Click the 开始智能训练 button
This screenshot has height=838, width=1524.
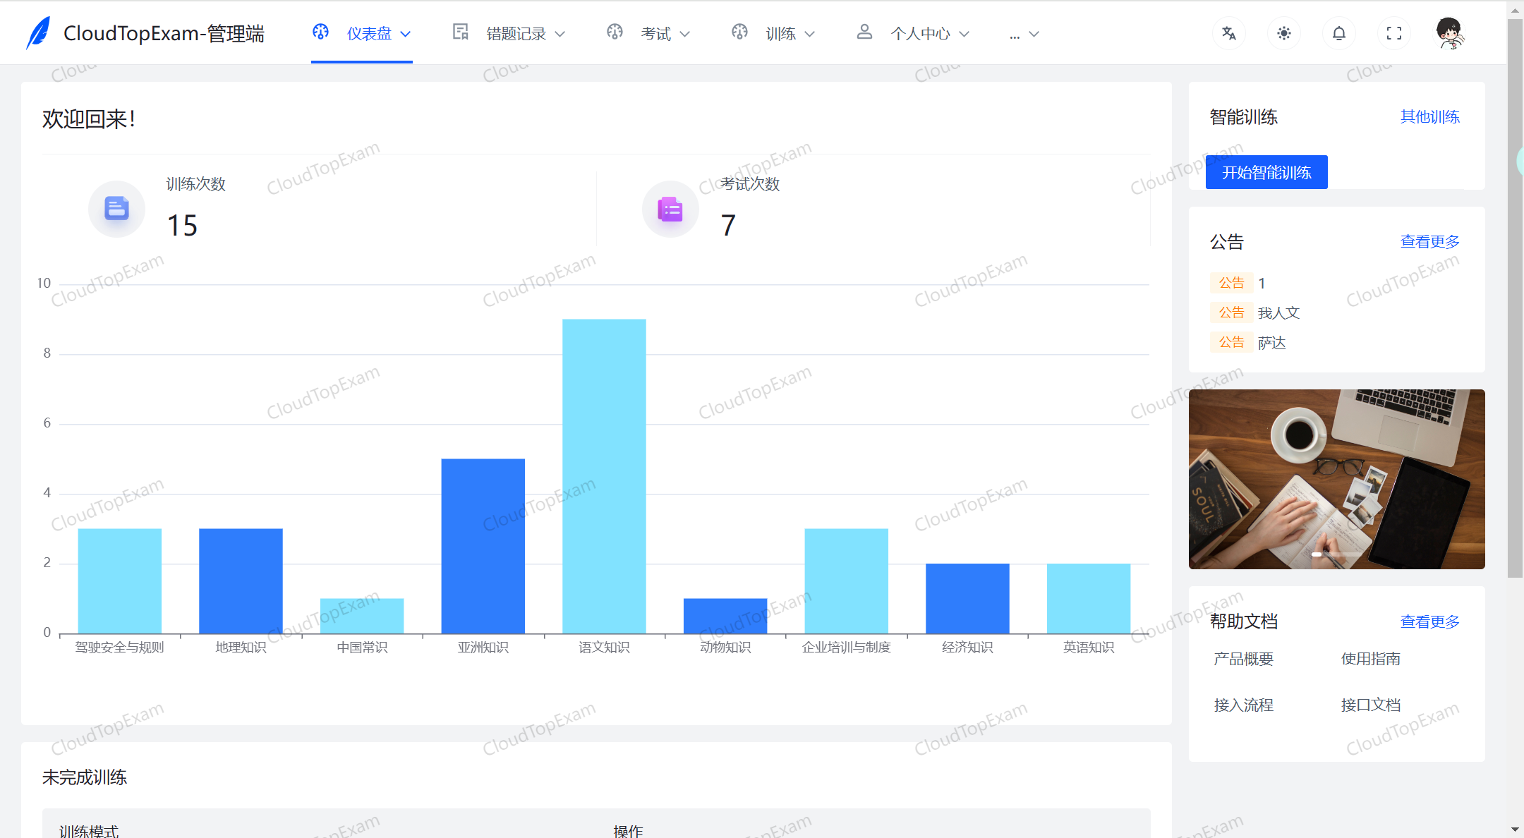[x=1266, y=172]
